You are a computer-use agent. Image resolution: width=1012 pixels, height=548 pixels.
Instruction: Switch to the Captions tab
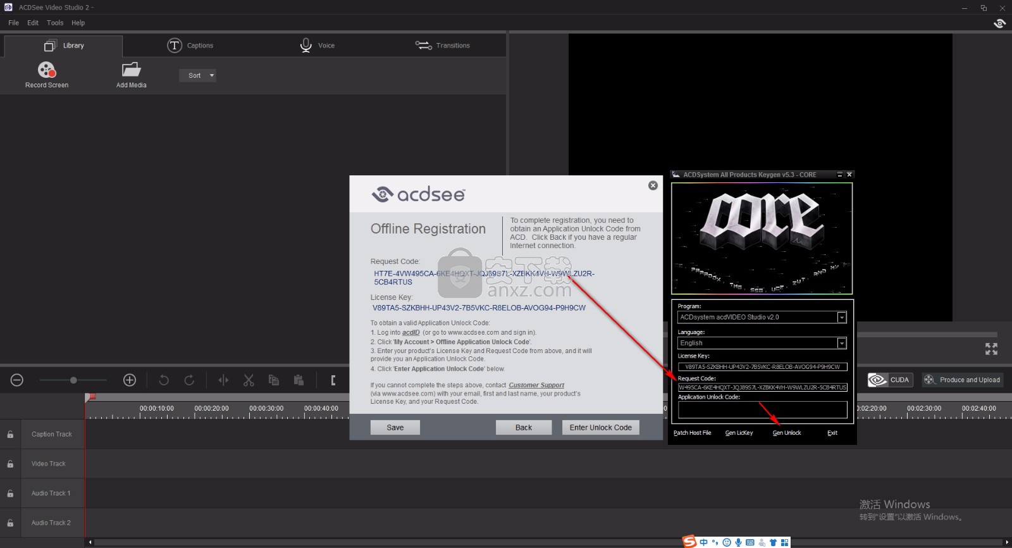190,46
